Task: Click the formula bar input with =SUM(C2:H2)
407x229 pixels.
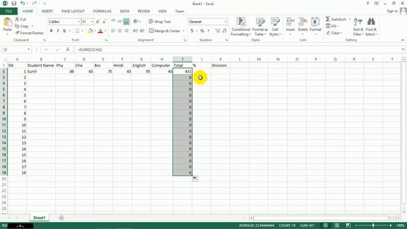Action: (x=237, y=50)
